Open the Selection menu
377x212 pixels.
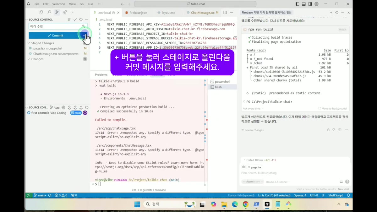[x=59, y=4]
